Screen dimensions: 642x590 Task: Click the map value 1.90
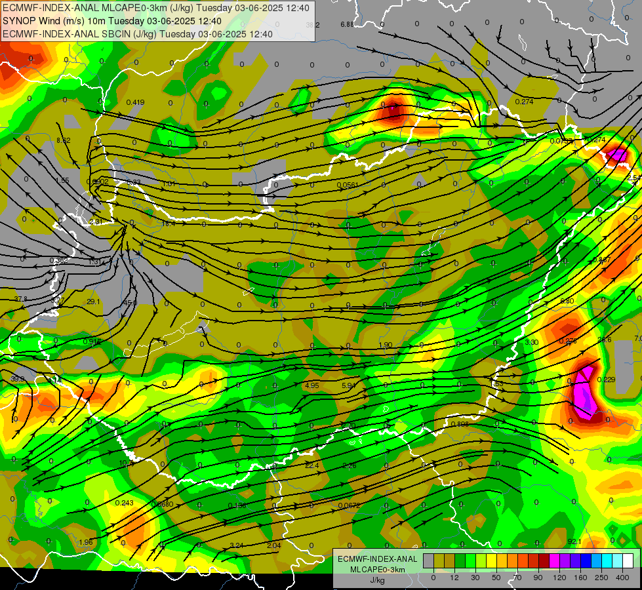point(386,345)
